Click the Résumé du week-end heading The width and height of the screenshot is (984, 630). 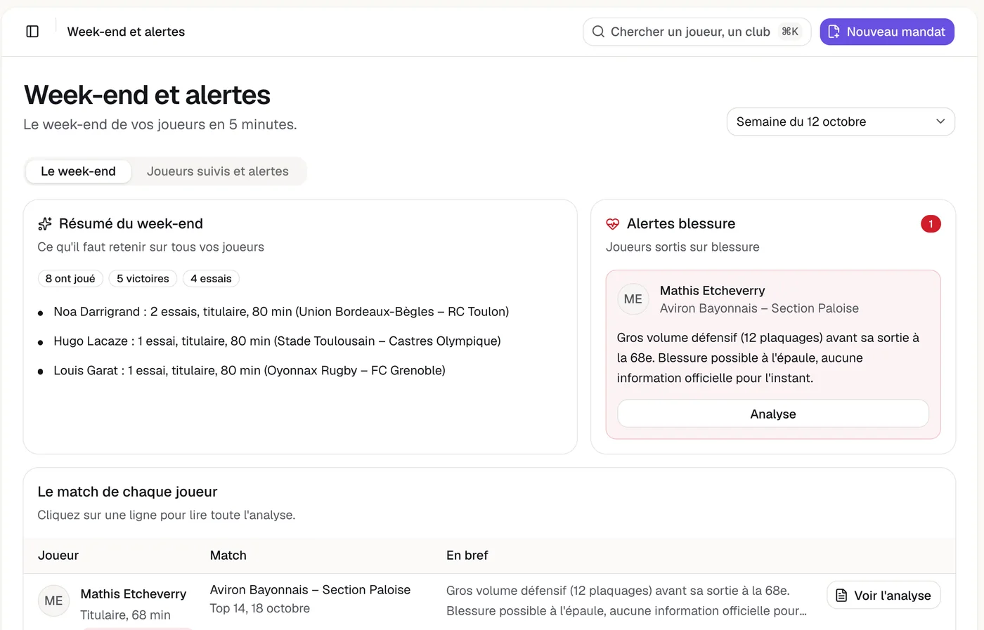131,224
